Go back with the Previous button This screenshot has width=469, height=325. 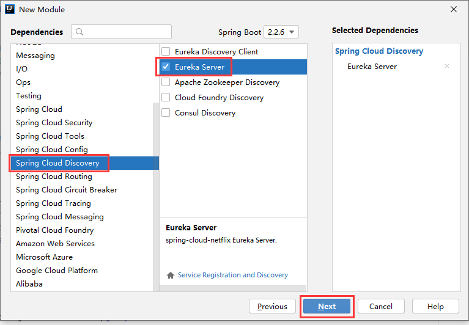coord(272,306)
